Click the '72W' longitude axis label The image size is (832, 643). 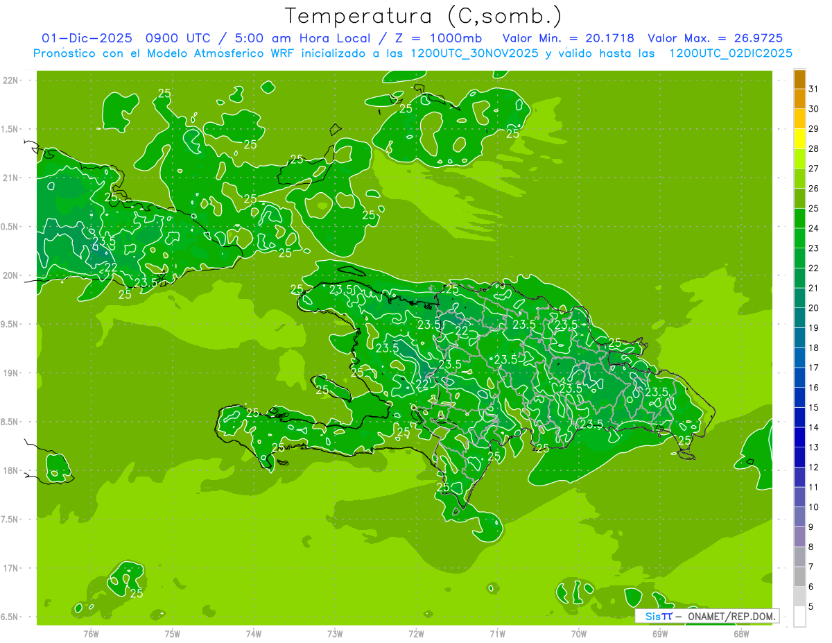[x=416, y=633]
